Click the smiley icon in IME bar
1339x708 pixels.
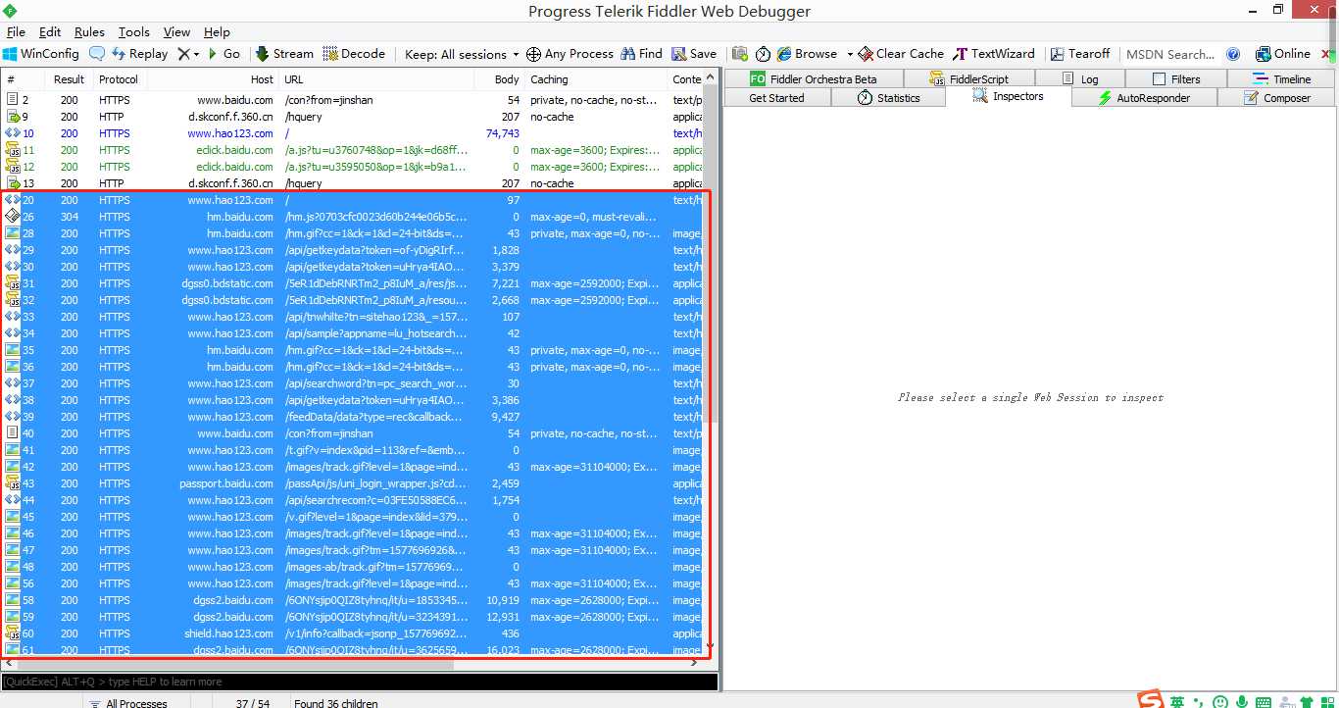coord(1219,702)
